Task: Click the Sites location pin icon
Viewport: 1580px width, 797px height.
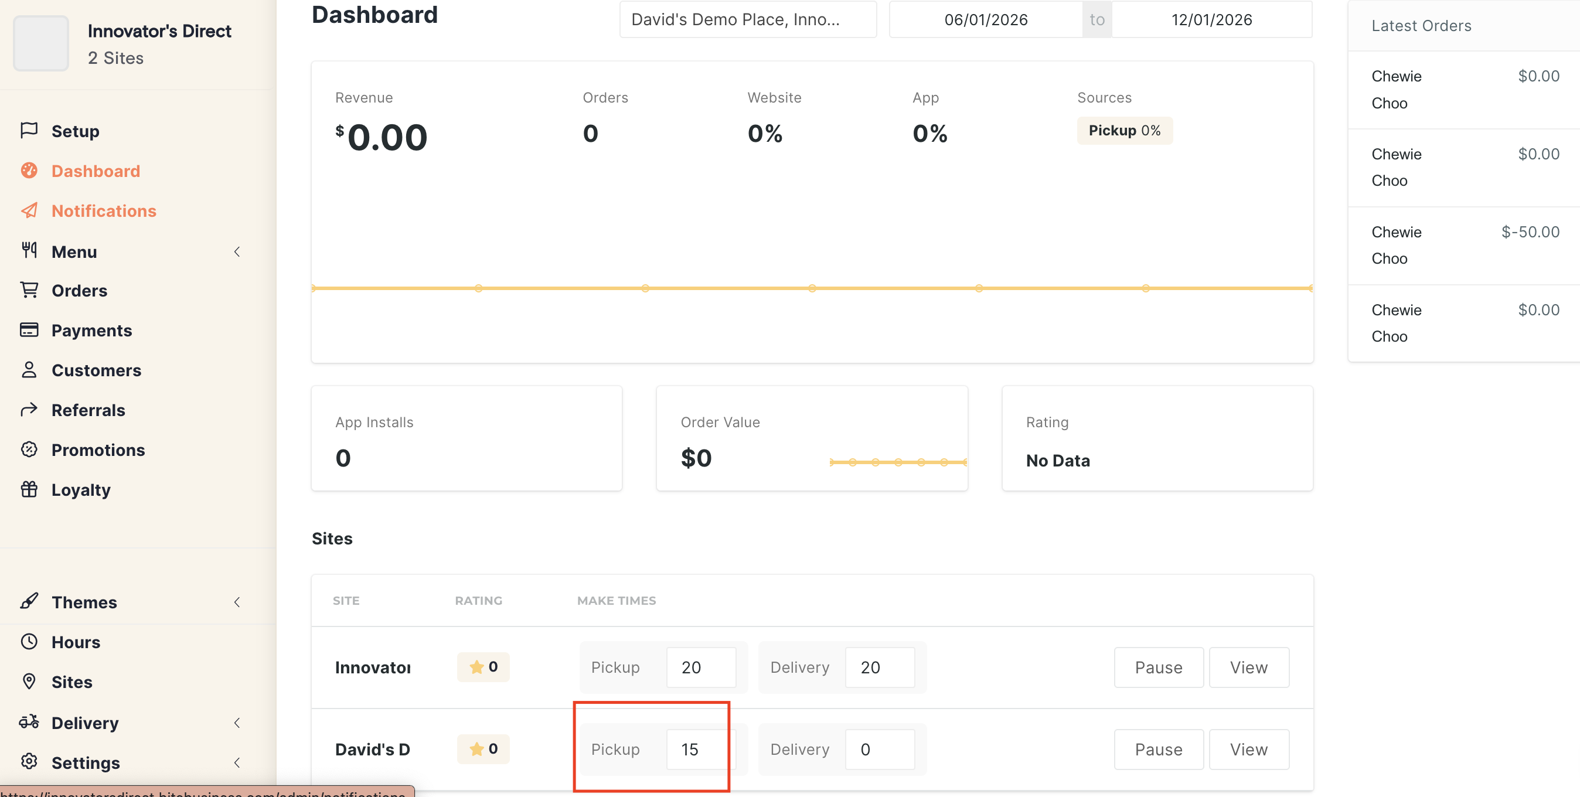Action: tap(29, 681)
